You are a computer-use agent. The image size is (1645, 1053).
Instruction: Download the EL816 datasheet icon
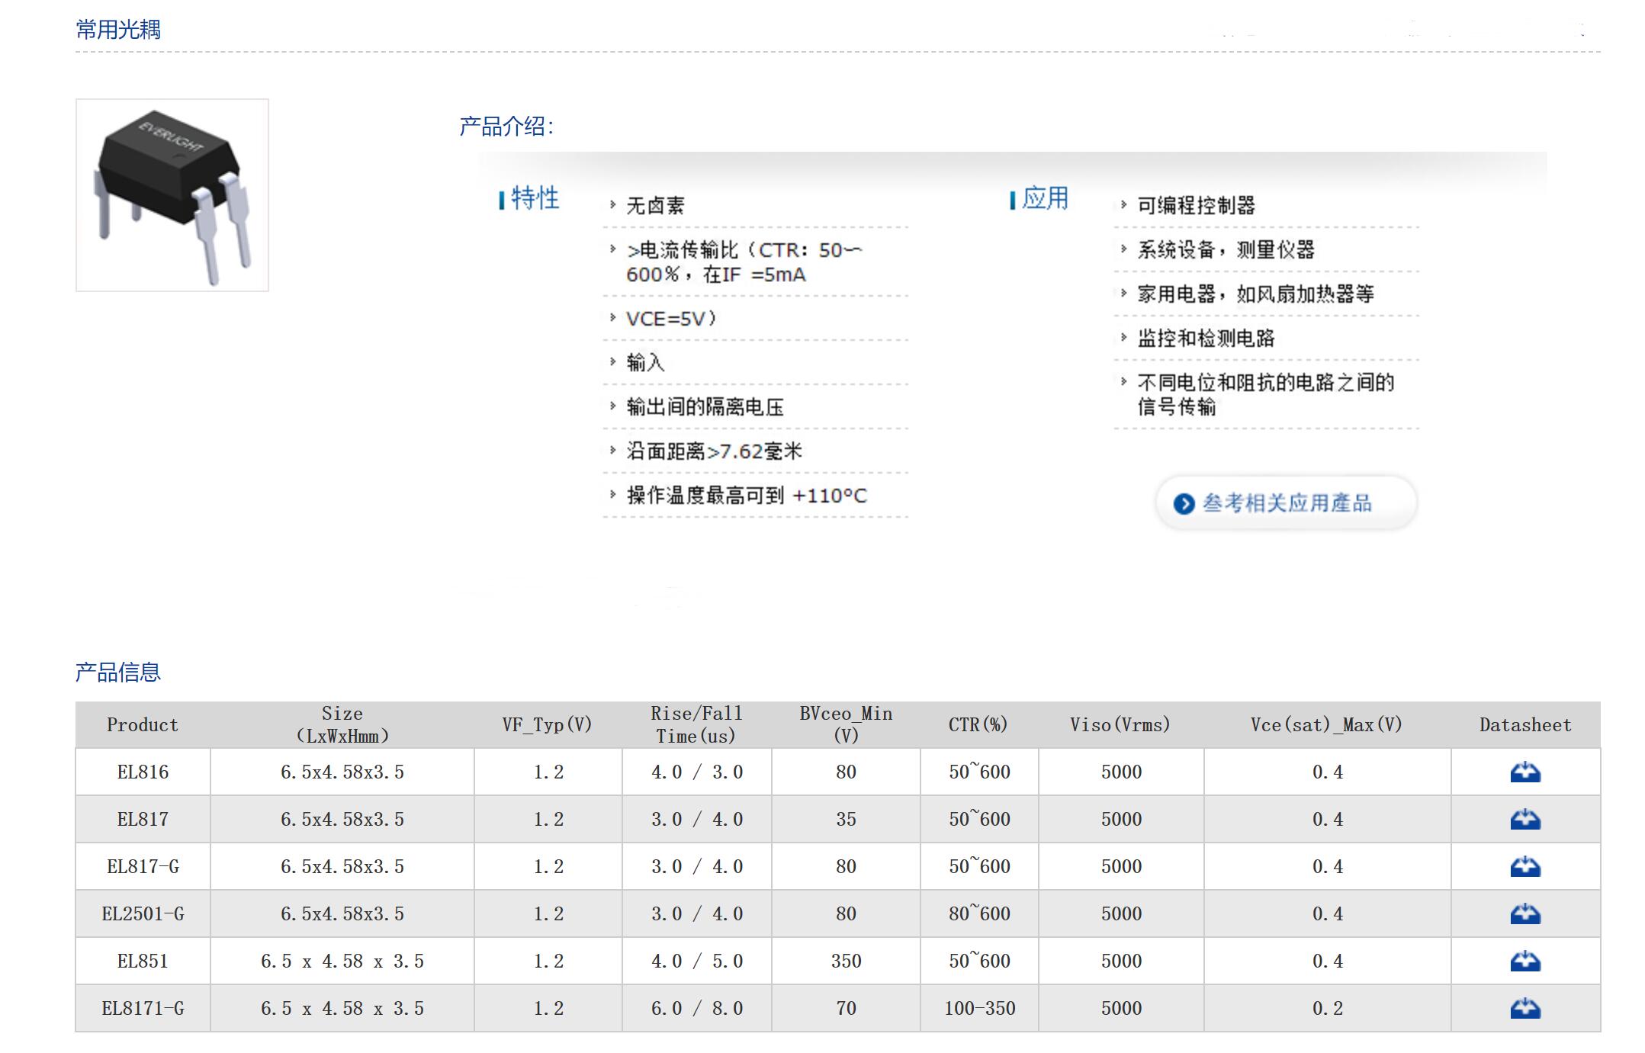point(1525,772)
